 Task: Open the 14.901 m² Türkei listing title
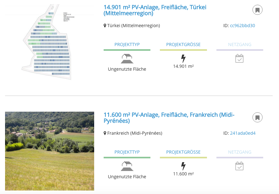pos(155,10)
